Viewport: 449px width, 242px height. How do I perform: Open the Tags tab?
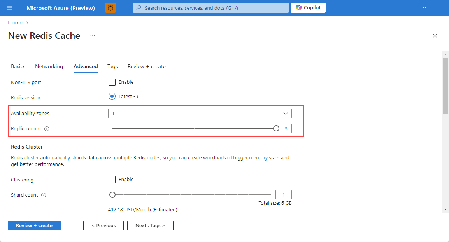pyautogui.click(x=112, y=66)
